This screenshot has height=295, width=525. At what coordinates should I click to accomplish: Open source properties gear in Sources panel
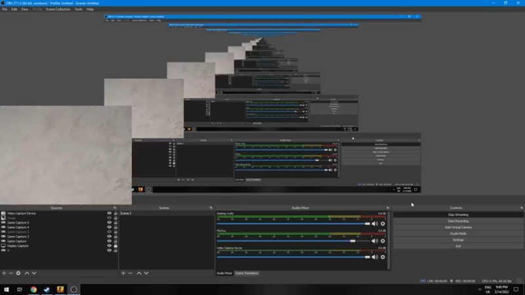coord(18,273)
